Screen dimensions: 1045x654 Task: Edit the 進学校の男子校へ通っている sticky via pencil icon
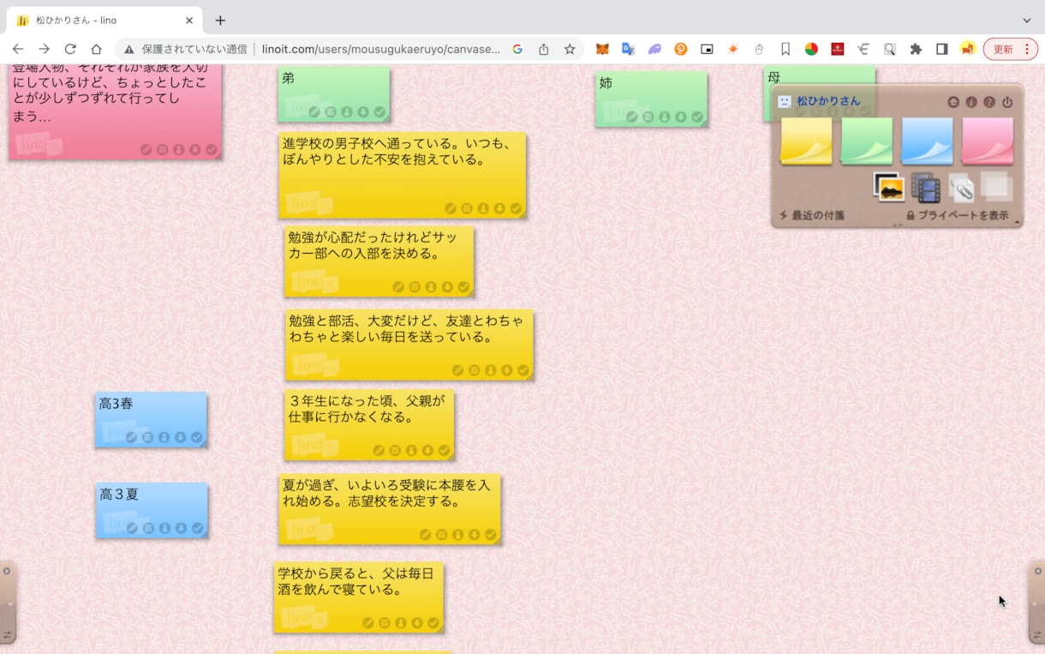click(x=451, y=208)
